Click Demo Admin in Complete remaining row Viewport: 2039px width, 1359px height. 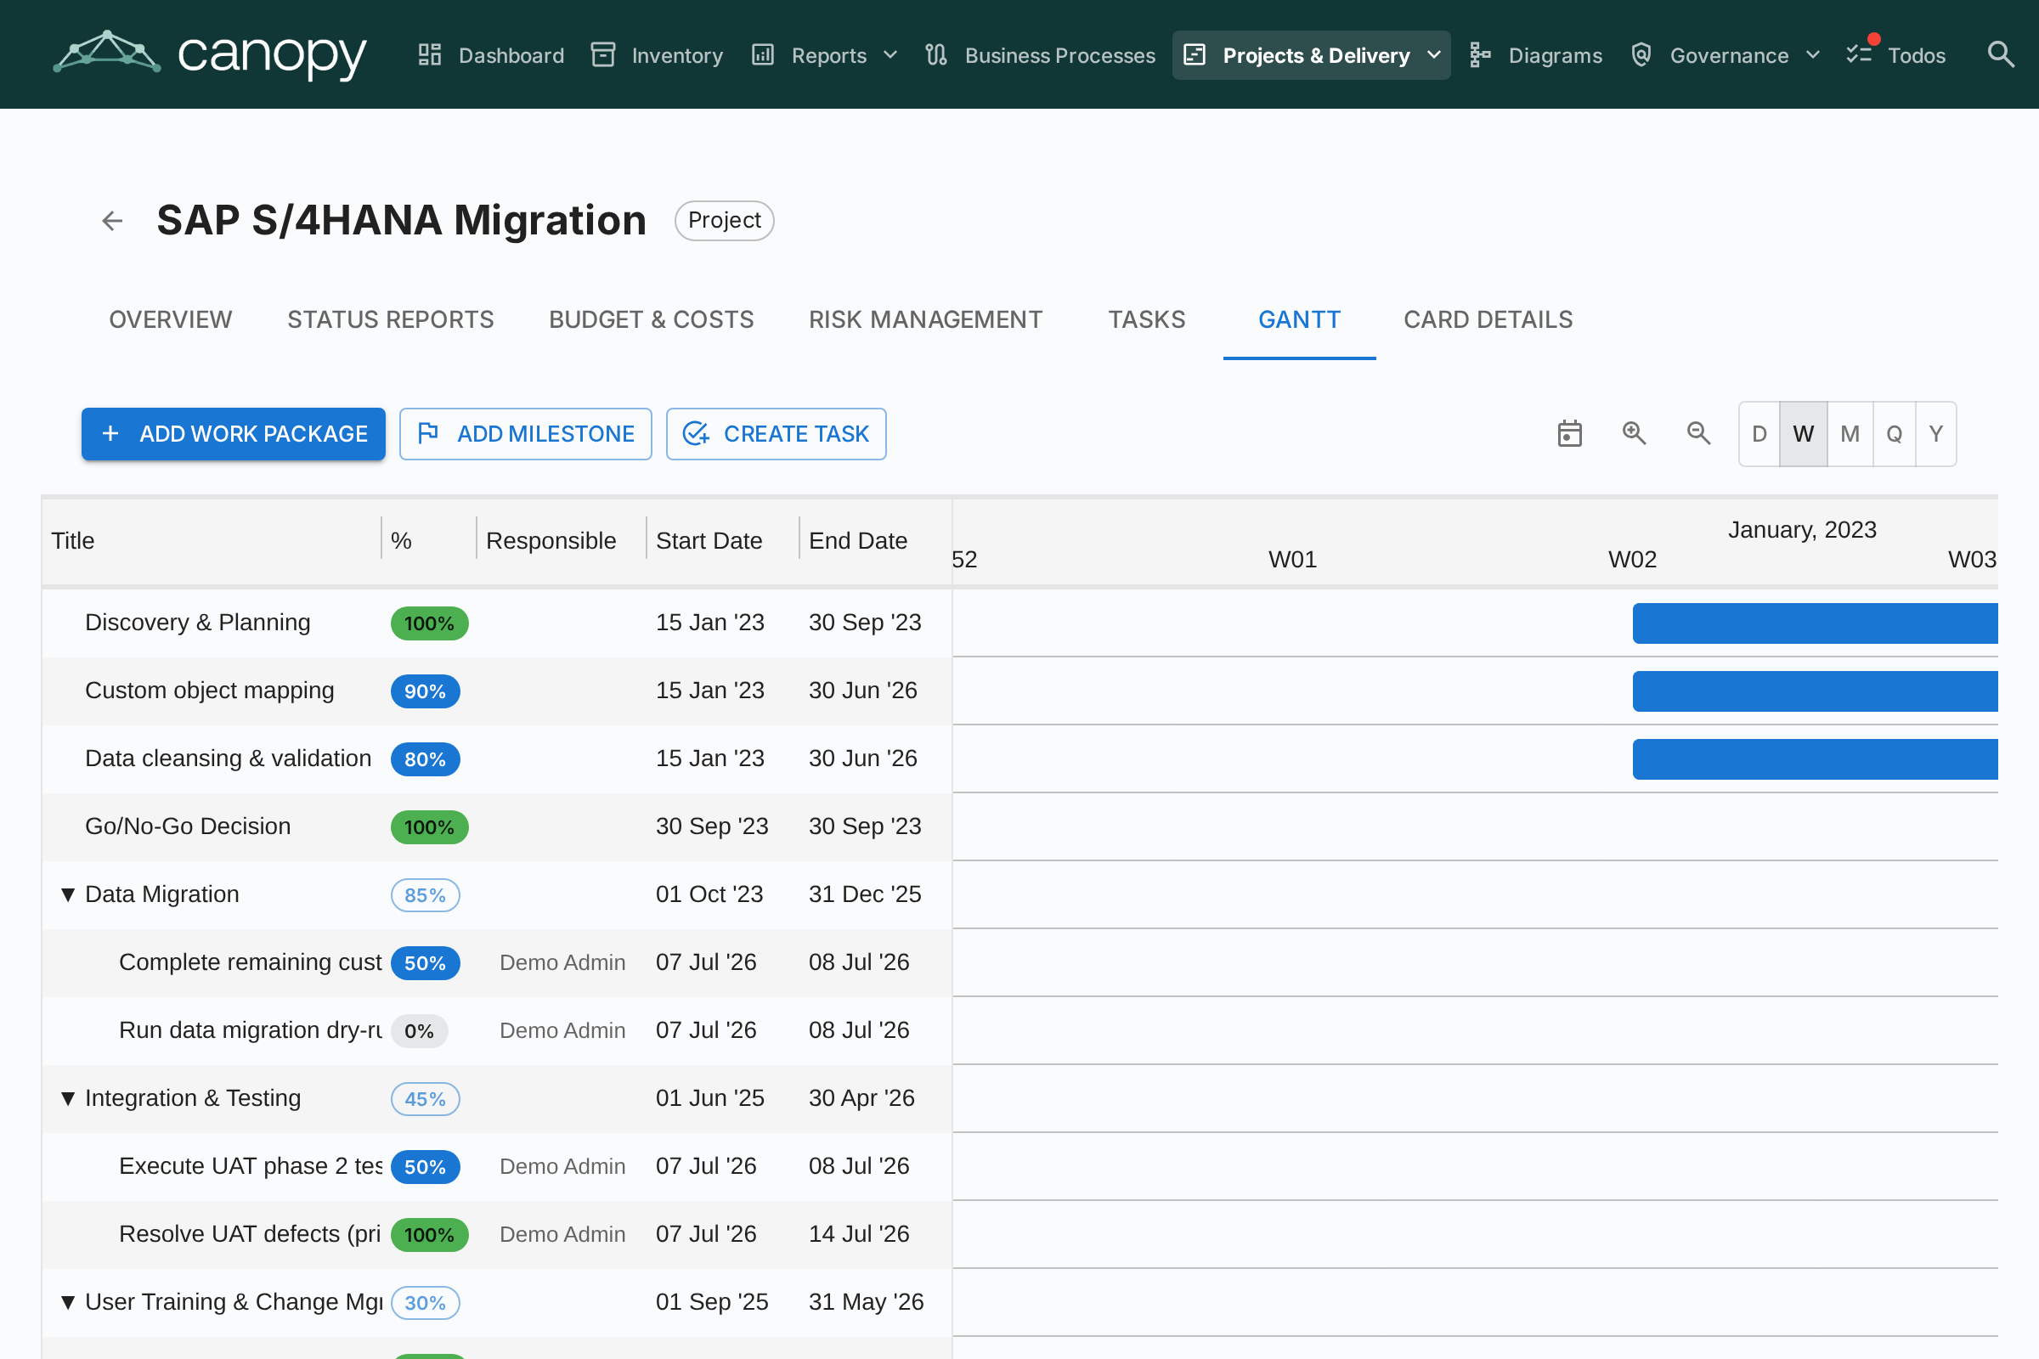(x=562, y=963)
